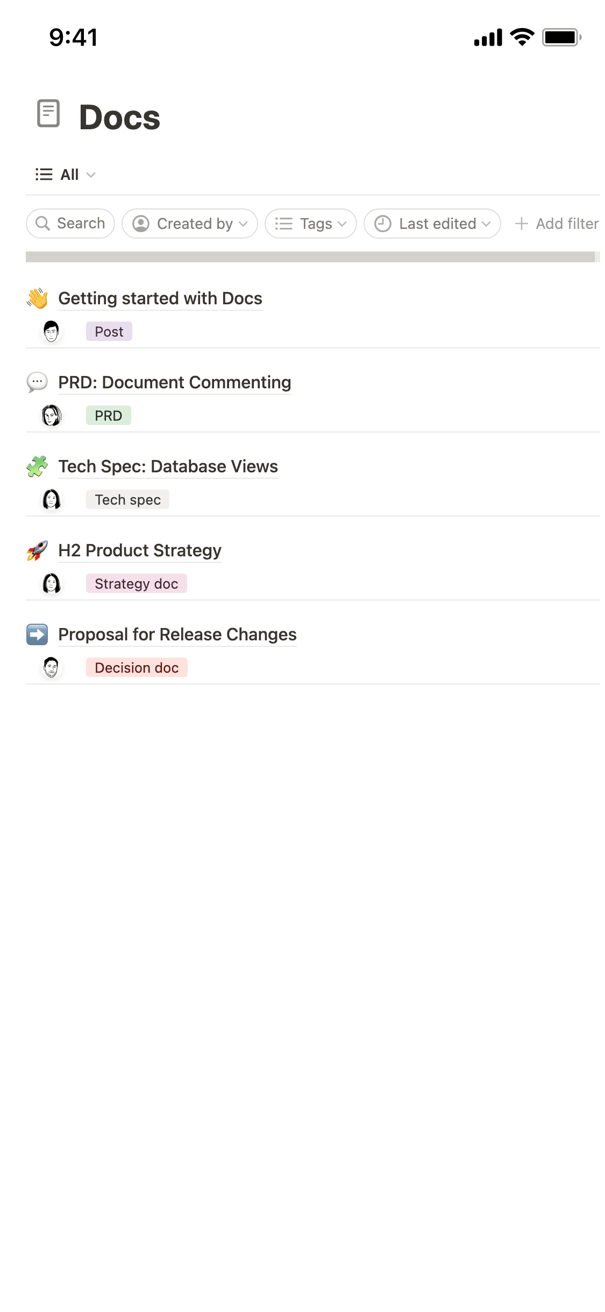The width and height of the screenshot is (605, 1312).
Task: Expand the Created by filter
Action: [x=189, y=223]
